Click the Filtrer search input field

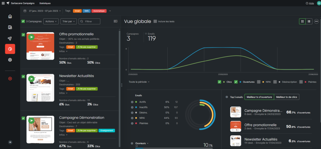tap(89, 21)
